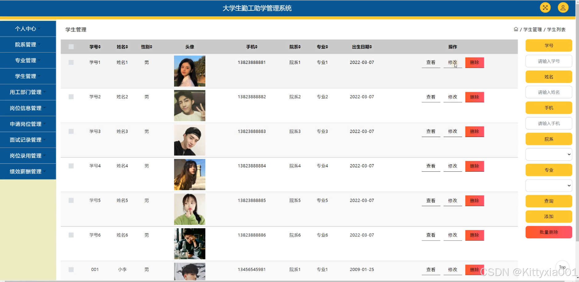Sort by 学号 column arrows
Screen dimensions: 579x282
point(99,47)
